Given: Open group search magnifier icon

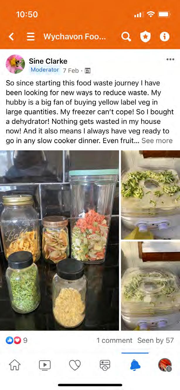Looking at the screenshot, I should pyautogui.click(x=126, y=37).
